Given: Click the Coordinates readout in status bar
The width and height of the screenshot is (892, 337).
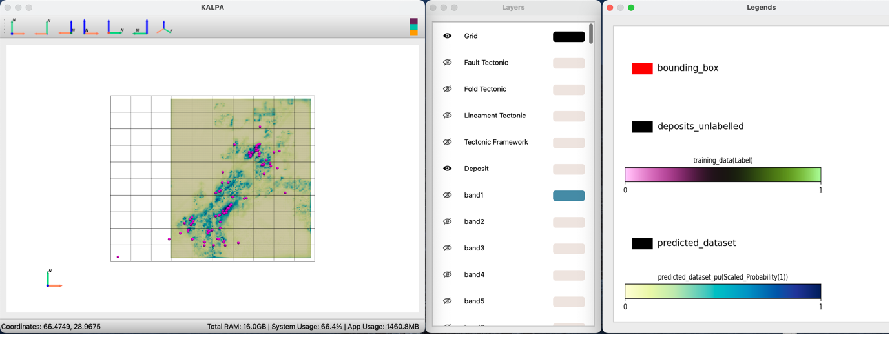Looking at the screenshot, I should pyautogui.click(x=52, y=327).
